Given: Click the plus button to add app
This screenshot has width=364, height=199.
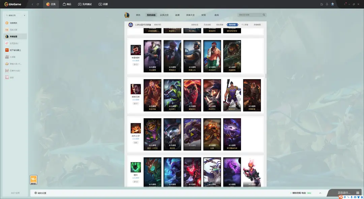Looking at the screenshot, I should coord(24,15).
